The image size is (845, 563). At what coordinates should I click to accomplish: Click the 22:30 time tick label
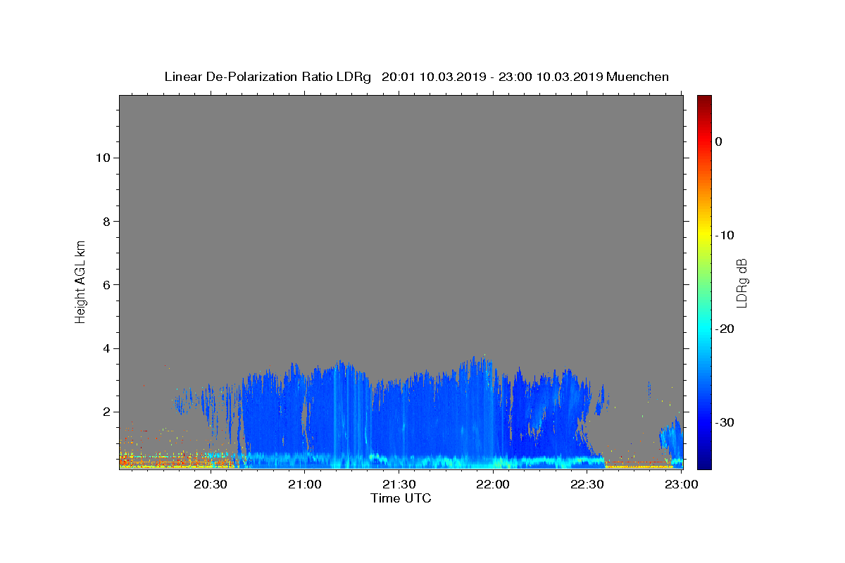click(587, 484)
